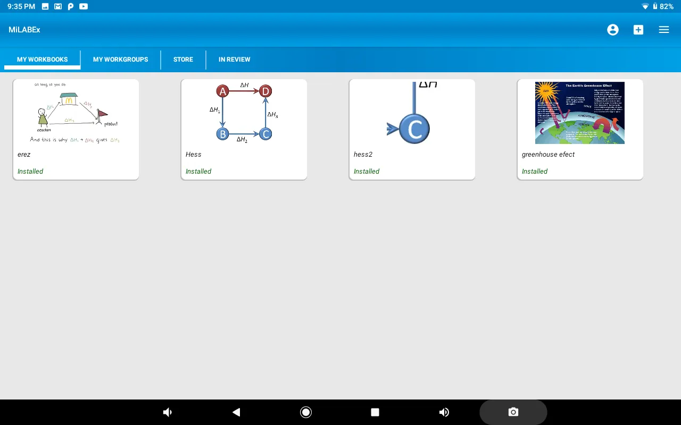Switch to the My Workbooks tab
The height and width of the screenshot is (425, 681).
point(43,59)
